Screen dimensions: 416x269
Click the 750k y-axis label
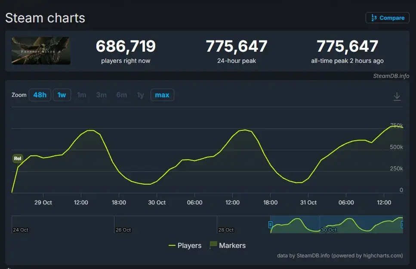(x=396, y=125)
